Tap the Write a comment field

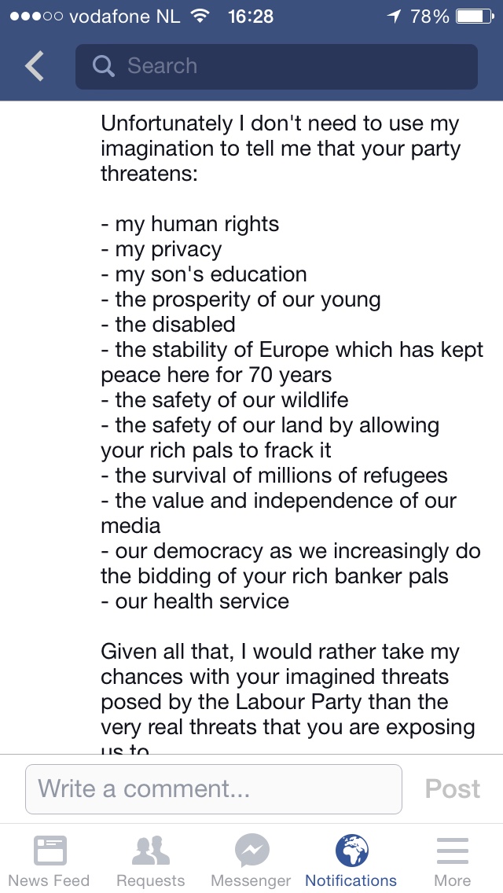[x=214, y=788]
